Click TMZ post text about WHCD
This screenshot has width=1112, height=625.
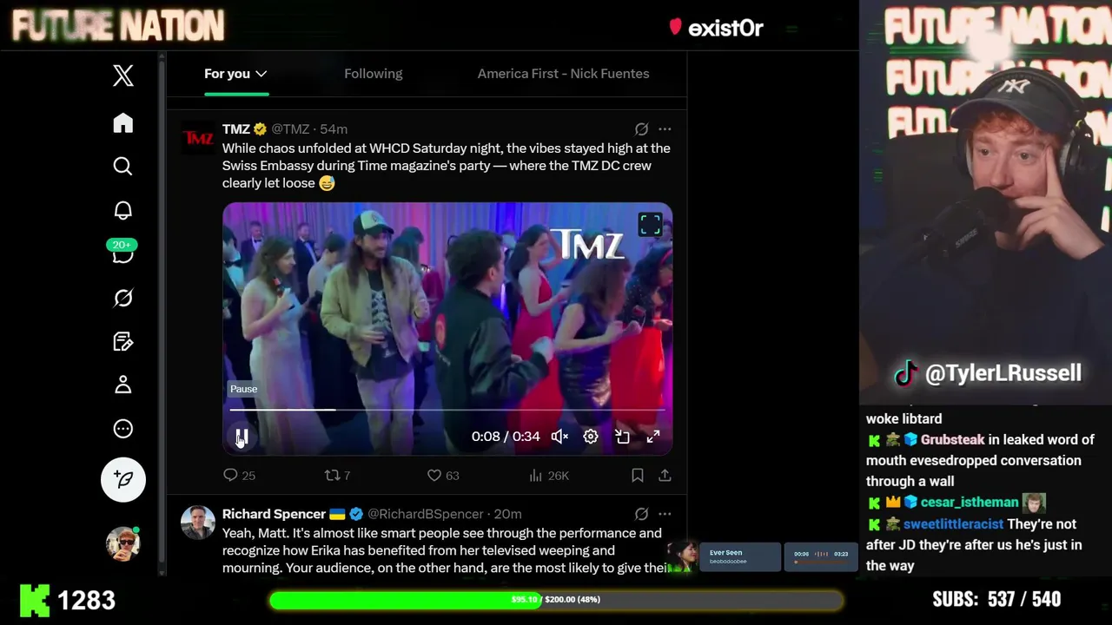(x=447, y=166)
